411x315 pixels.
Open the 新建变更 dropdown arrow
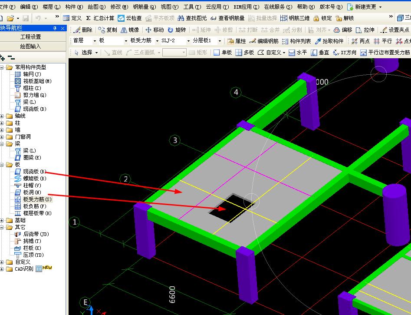click(380, 7)
